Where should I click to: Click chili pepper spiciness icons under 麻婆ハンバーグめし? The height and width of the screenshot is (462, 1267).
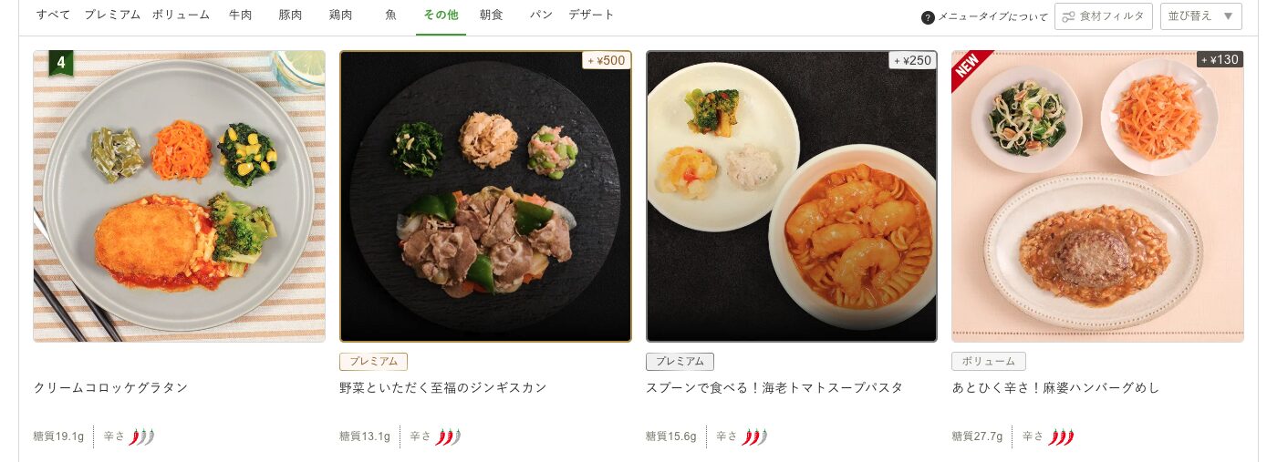(1061, 437)
